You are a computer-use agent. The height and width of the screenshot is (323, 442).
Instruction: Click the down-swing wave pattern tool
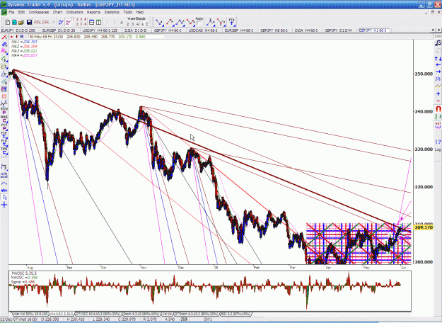159,22
